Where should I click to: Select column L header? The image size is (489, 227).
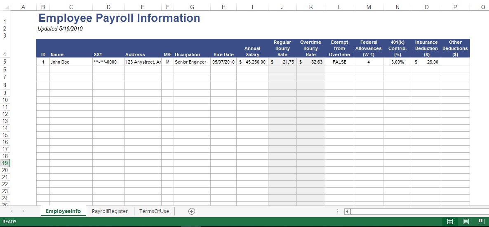click(x=339, y=7)
